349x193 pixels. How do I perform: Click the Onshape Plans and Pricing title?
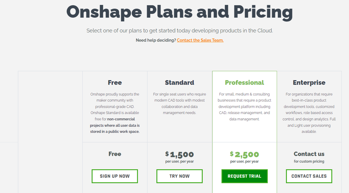tap(179, 12)
